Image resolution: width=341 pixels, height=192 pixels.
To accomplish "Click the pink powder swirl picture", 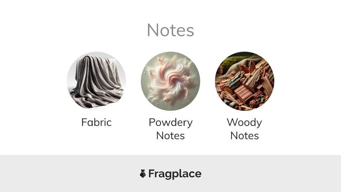I will click(x=170, y=81).
